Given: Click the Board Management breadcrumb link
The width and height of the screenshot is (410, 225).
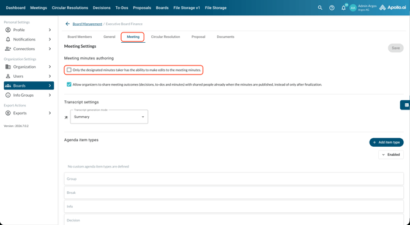Looking at the screenshot, I should pos(88,24).
